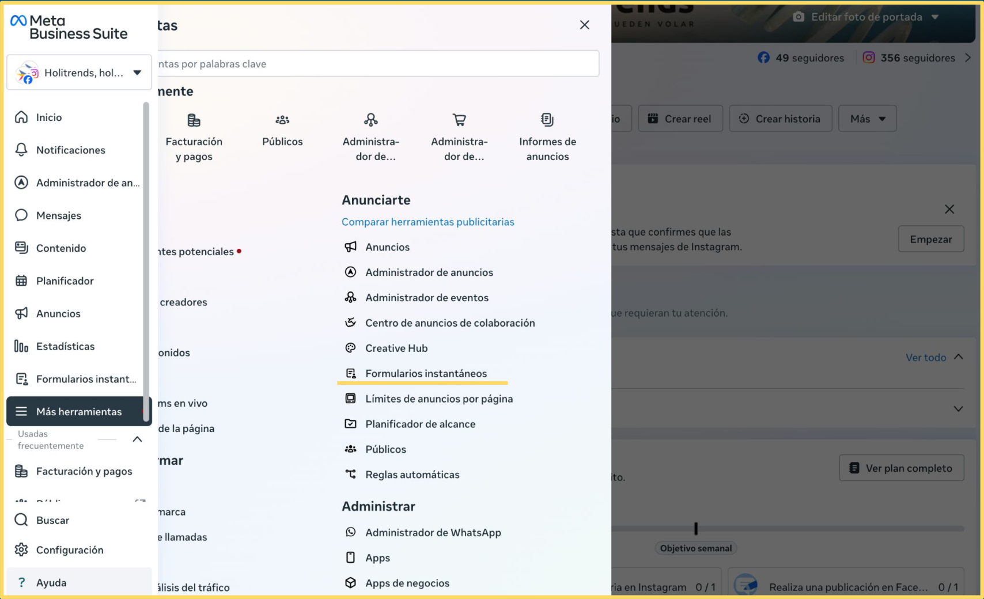Click the Públicos icon in Anunciarte list
Screen dimensions: 984x599
tap(350, 450)
